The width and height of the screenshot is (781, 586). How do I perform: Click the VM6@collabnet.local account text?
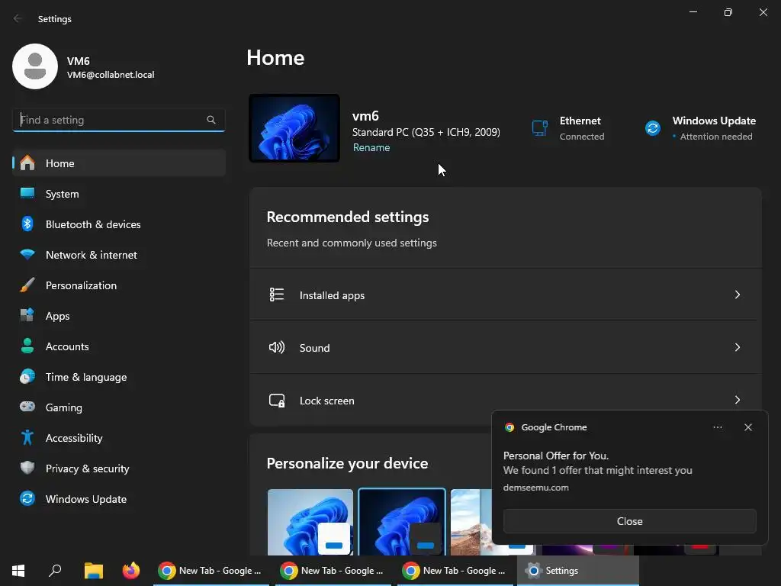(111, 75)
